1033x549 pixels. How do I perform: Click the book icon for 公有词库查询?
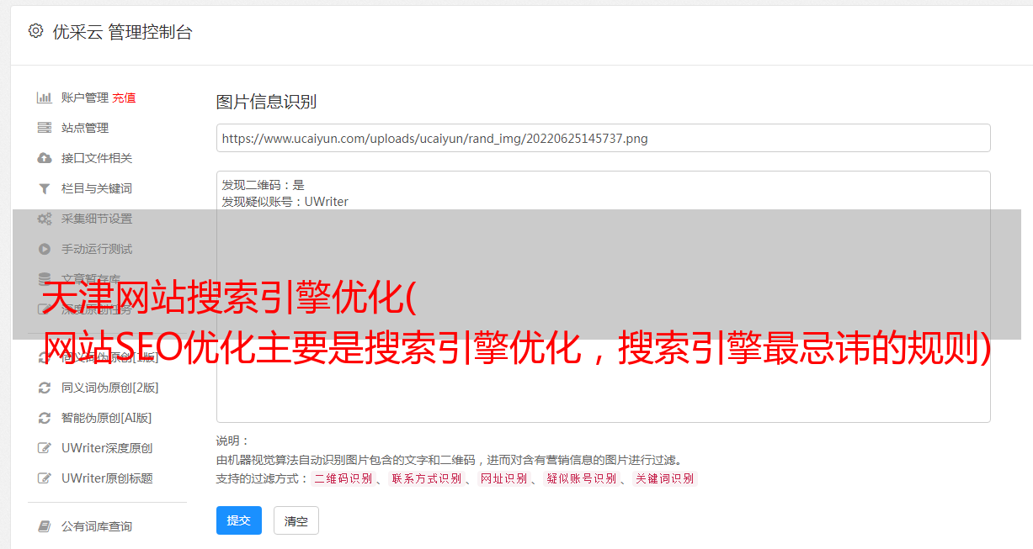(x=45, y=526)
